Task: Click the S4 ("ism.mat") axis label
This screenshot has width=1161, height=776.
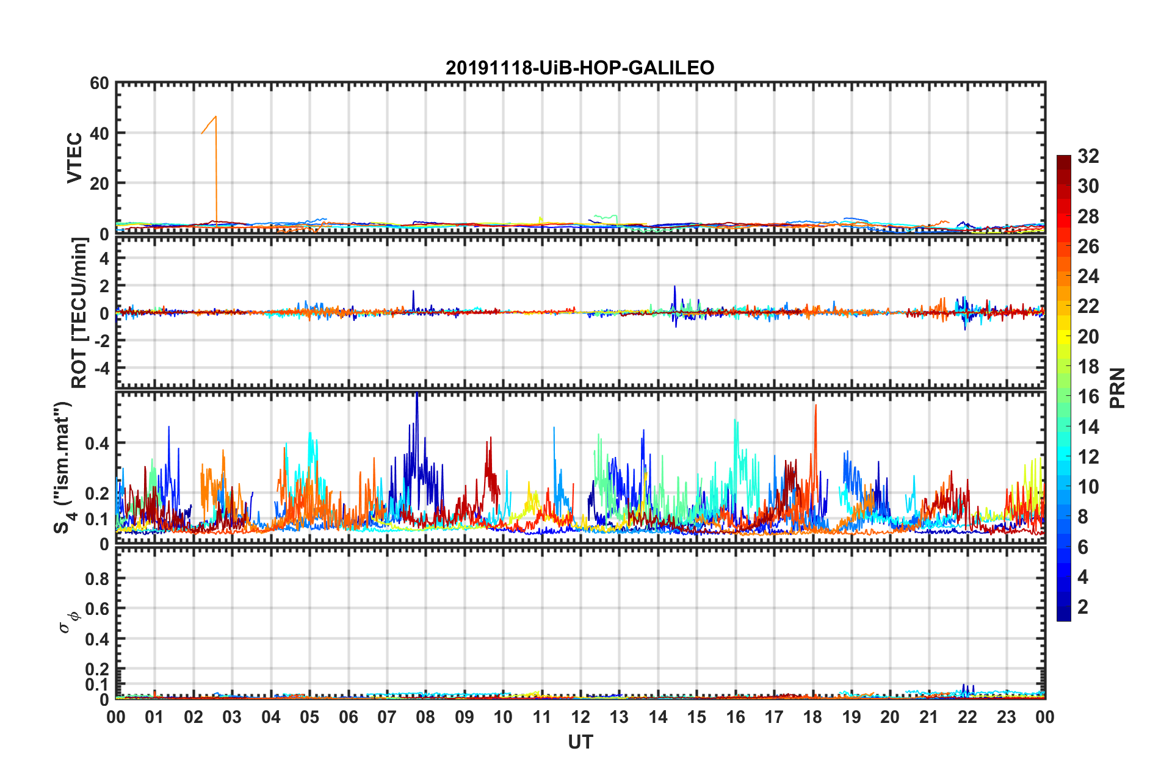Action: coord(65,467)
